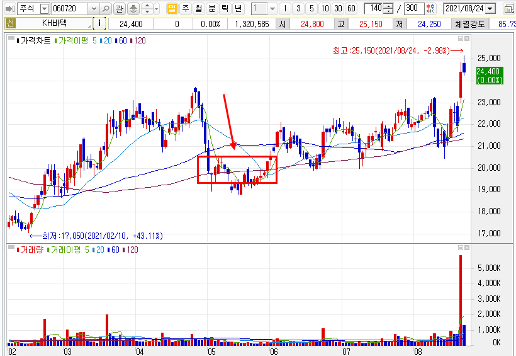Click the volume MA 60 legend marker
The width and height of the screenshot is (516, 356).
pos(113,250)
